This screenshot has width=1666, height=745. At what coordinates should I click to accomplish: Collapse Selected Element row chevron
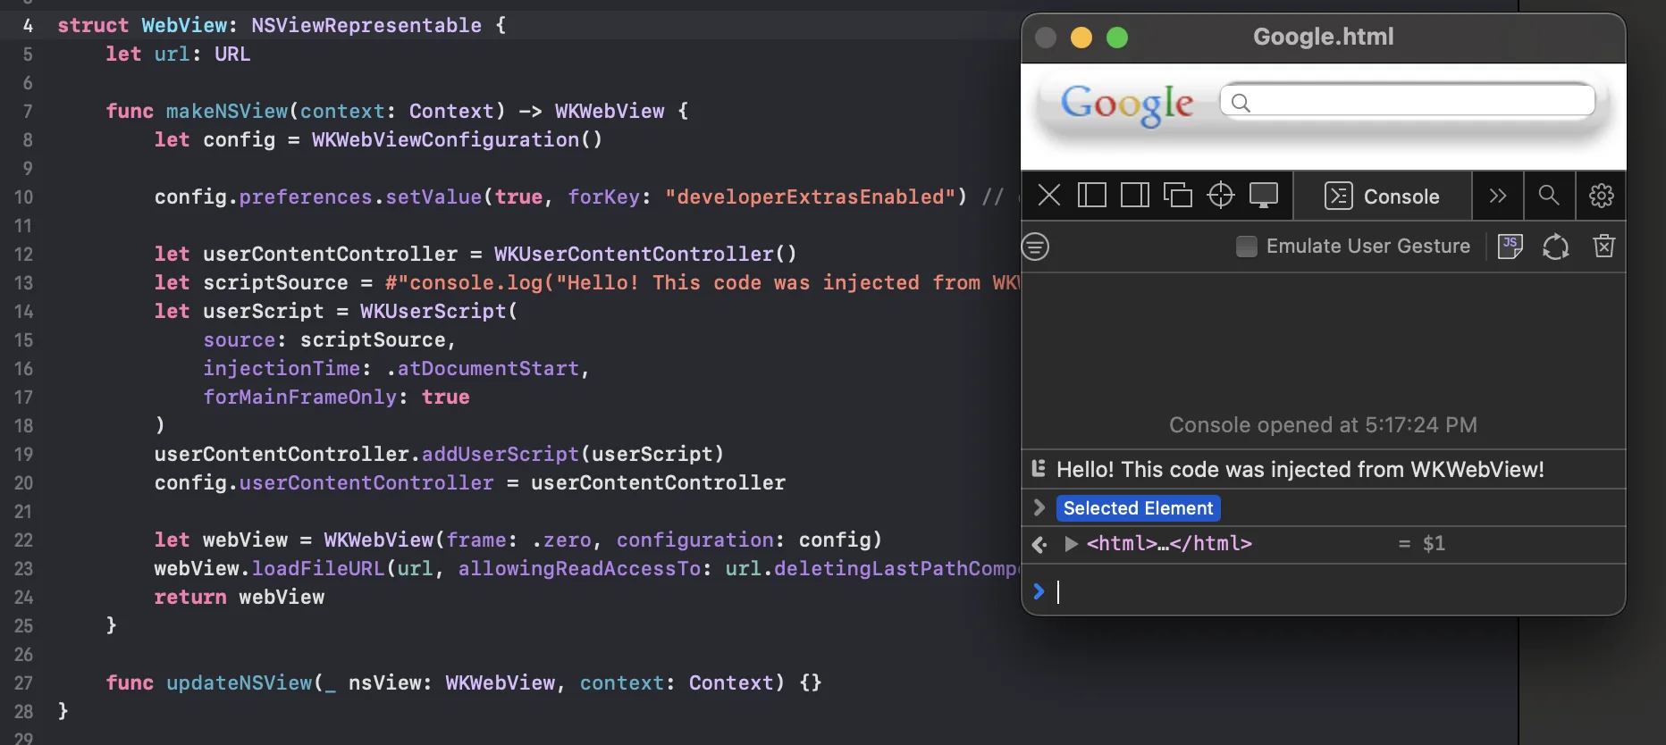(1039, 507)
